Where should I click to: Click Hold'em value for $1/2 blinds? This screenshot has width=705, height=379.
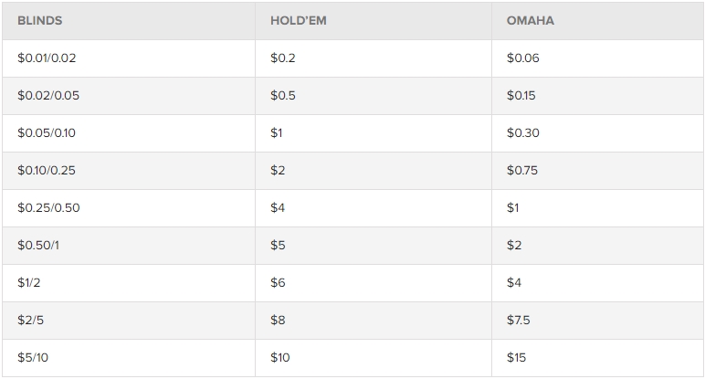[x=279, y=283]
